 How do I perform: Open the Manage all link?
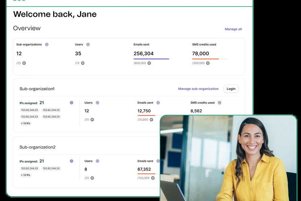coord(233,29)
